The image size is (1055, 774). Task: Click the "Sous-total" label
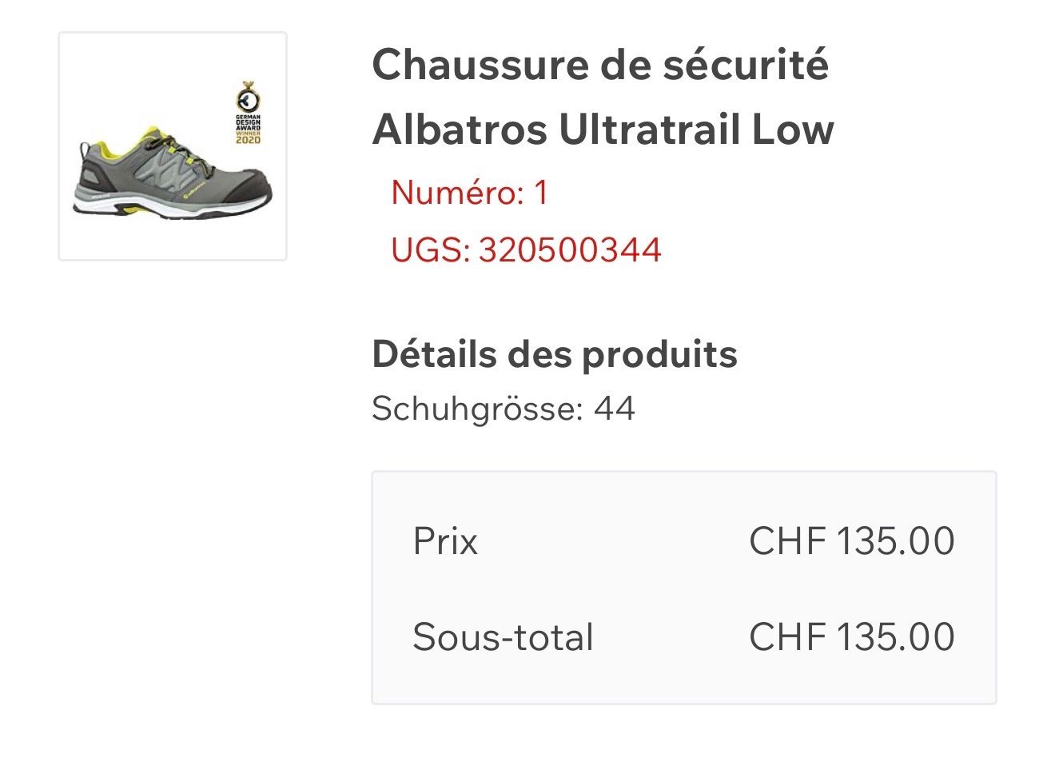[503, 637]
